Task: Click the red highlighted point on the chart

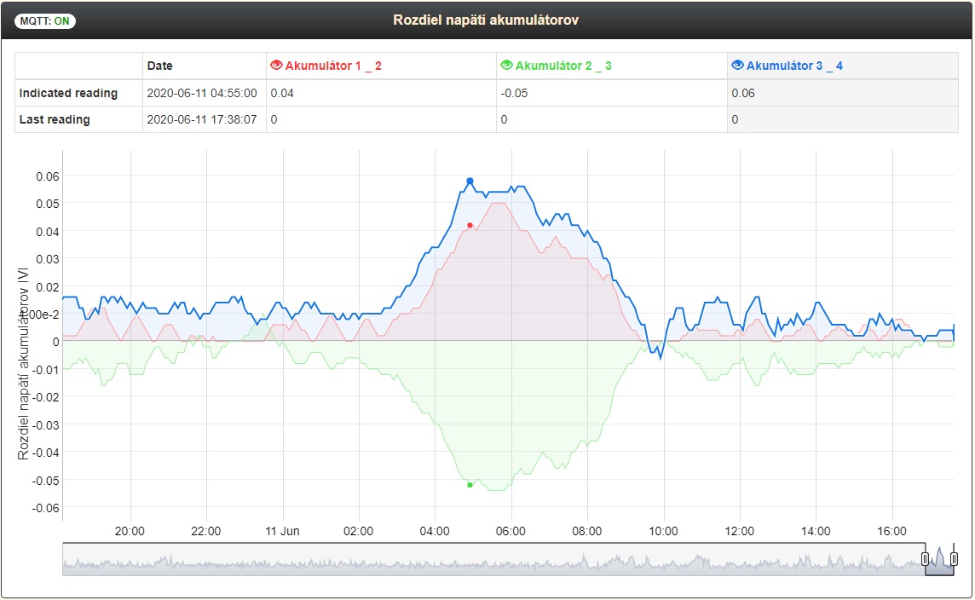Action: click(x=470, y=225)
